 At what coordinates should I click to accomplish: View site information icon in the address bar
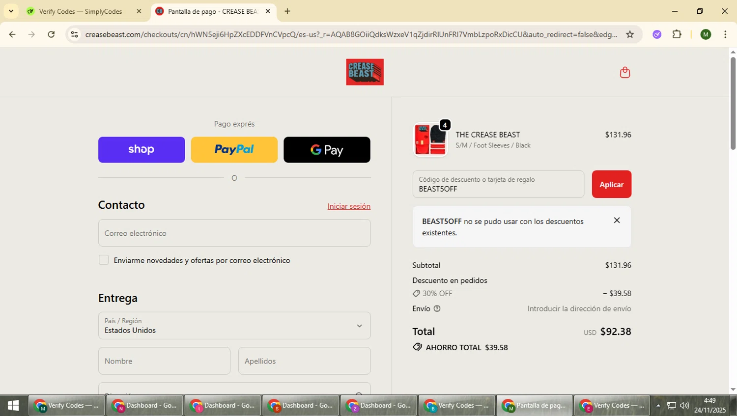click(x=75, y=34)
